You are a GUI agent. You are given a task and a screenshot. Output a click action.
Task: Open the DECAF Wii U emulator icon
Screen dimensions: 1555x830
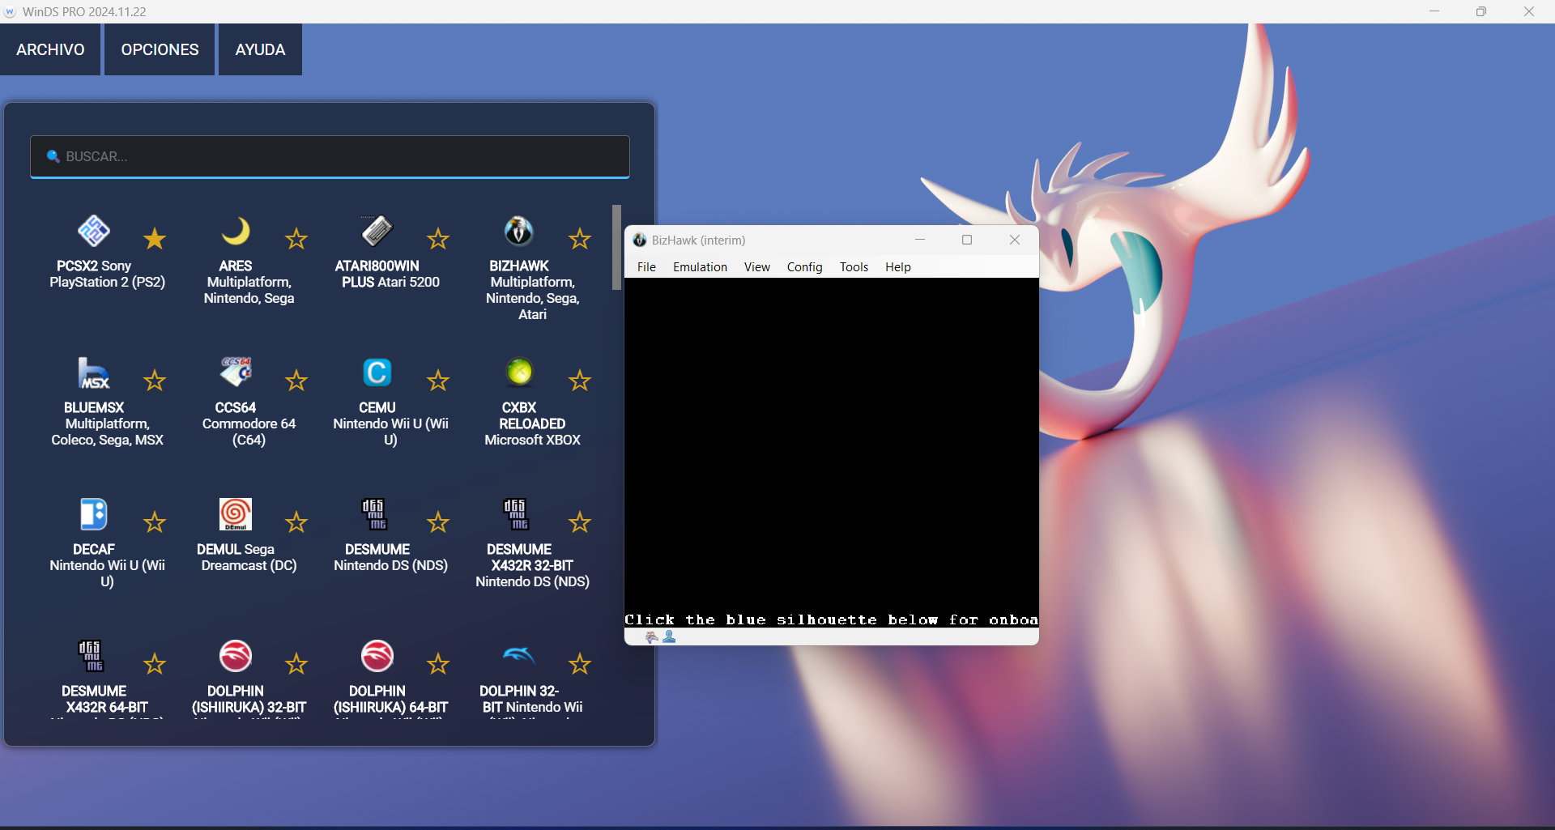click(94, 514)
